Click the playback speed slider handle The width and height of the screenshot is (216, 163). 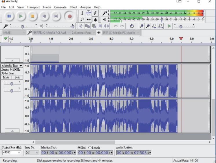coord(181,27)
